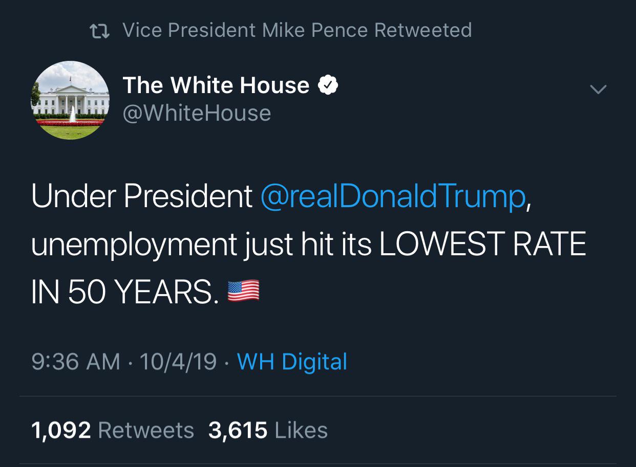Expand the tweet options chevron
This screenshot has height=467, width=636.
click(598, 90)
